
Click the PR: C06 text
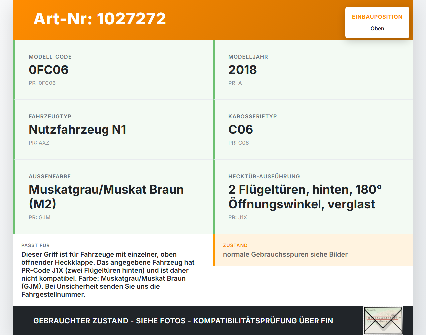pyautogui.click(x=239, y=143)
